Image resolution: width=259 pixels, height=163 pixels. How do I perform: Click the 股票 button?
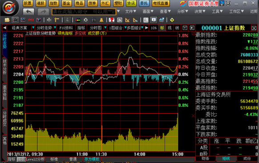[x=28, y=3]
